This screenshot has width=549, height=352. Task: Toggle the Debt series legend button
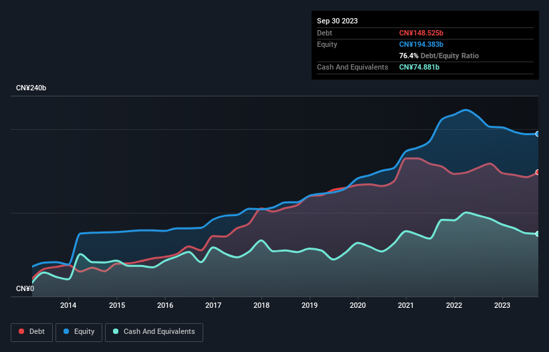tap(32, 332)
